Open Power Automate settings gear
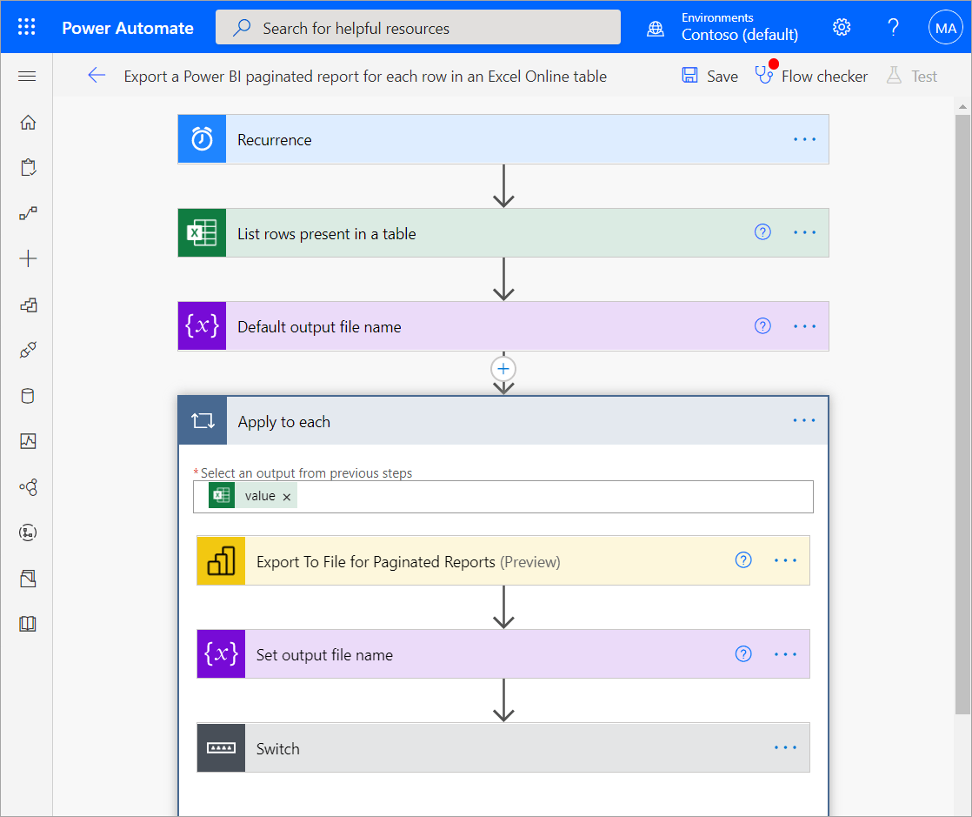Image resolution: width=972 pixels, height=817 pixels. coord(842,27)
